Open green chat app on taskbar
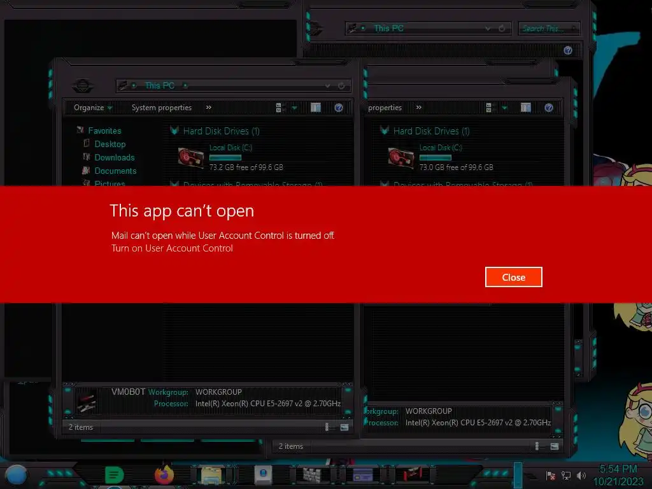The height and width of the screenshot is (489, 652). [x=114, y=474]
